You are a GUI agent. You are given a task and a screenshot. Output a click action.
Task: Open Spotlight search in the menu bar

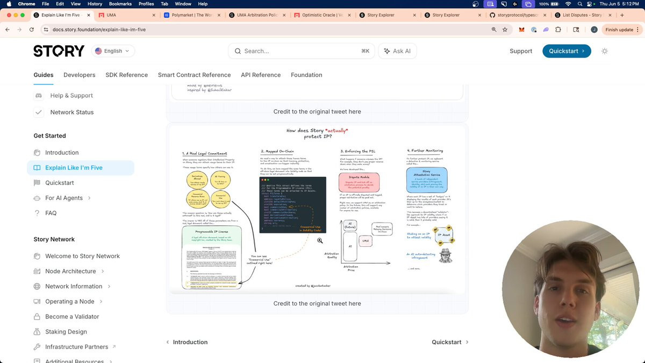(x=579, y=4)
